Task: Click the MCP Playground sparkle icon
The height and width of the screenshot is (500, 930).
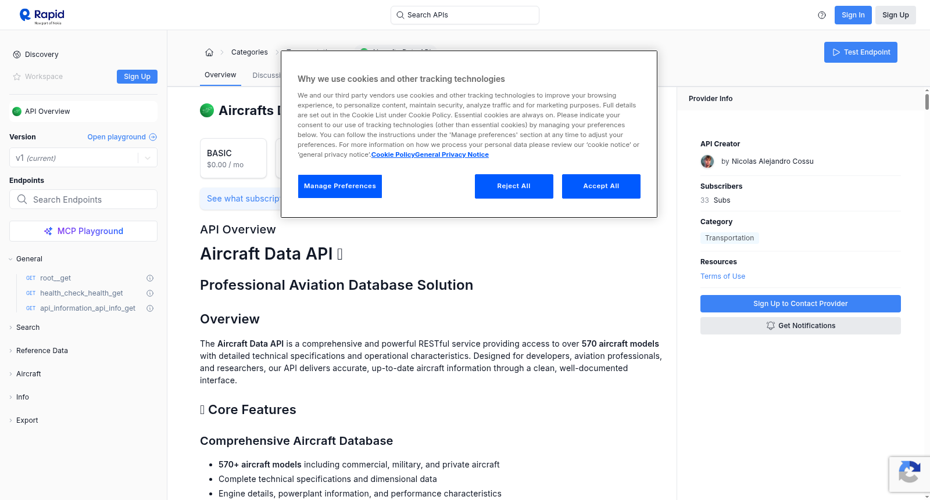Action: click(x=48, y=231)
